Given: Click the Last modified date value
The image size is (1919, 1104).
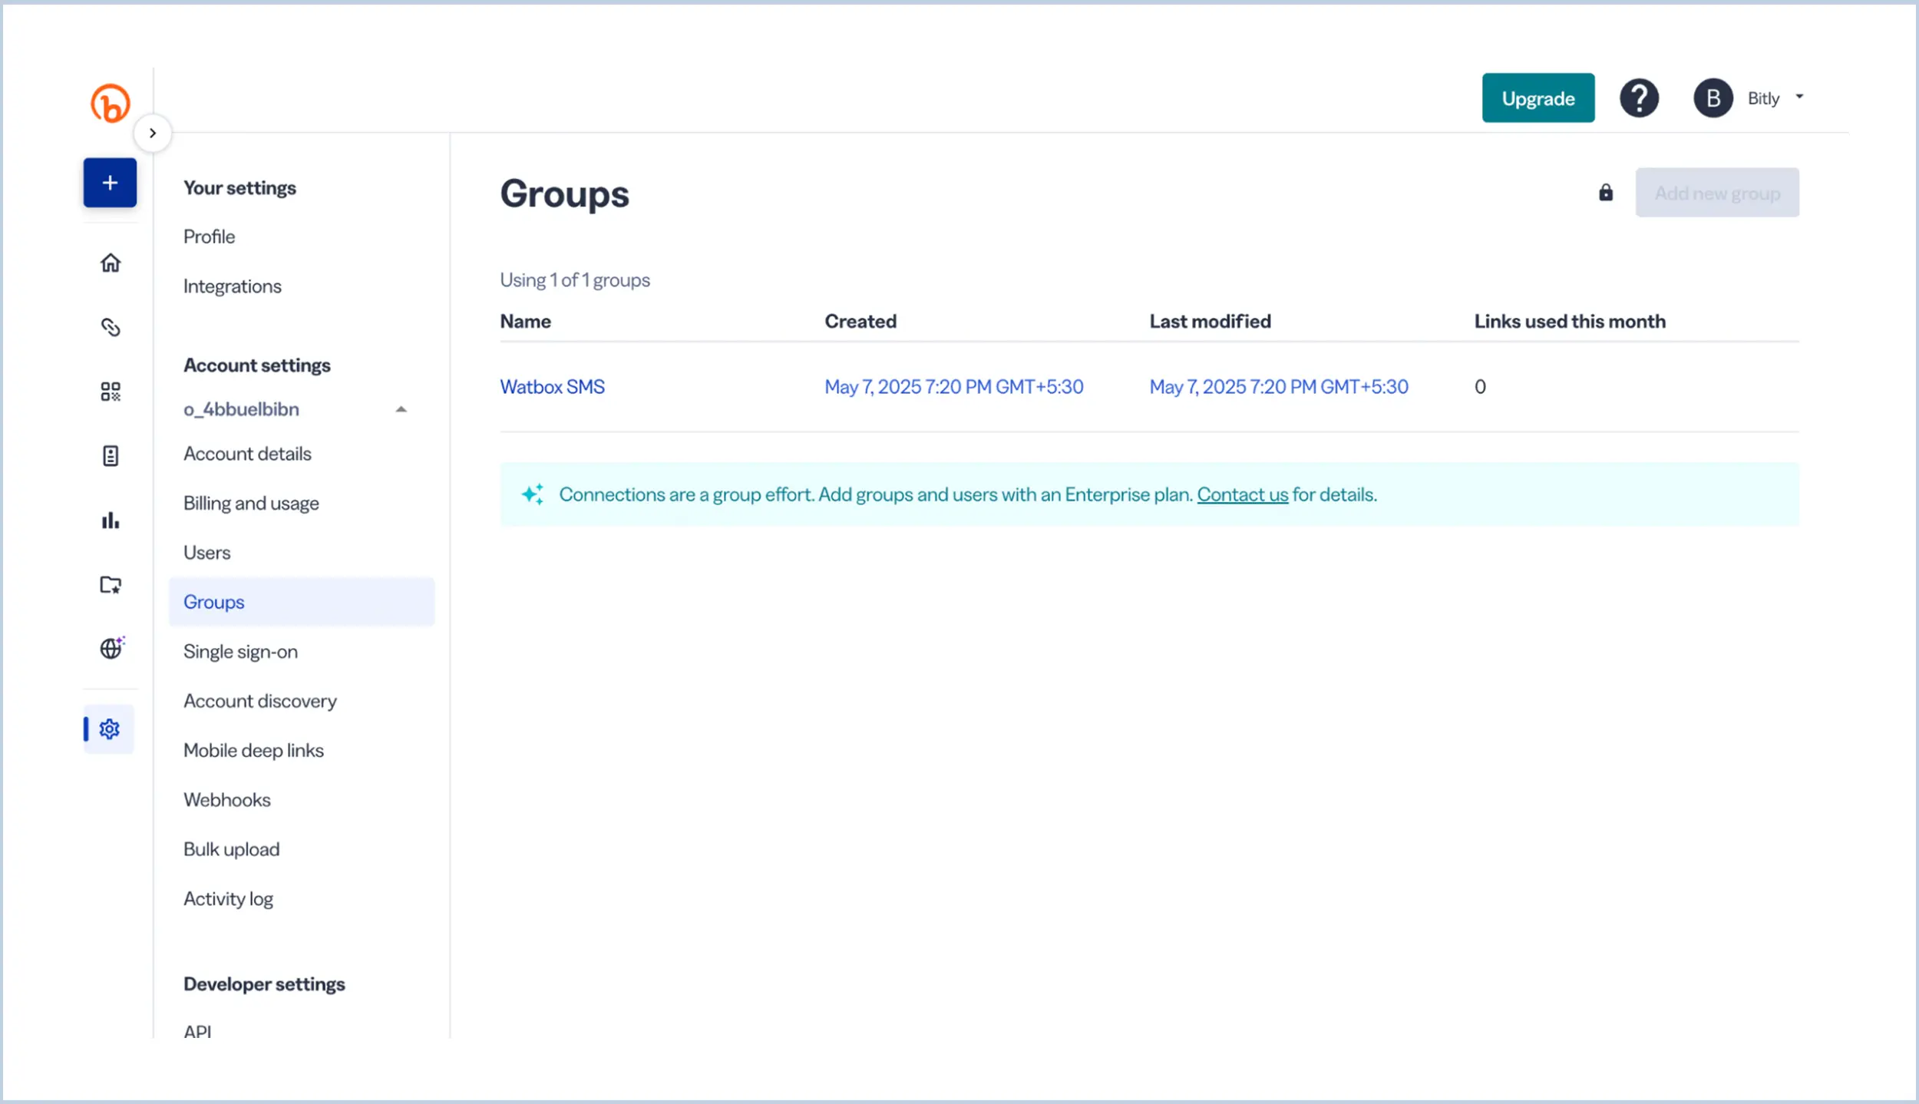Looking at the screenshot, I should coord(1278,387).
